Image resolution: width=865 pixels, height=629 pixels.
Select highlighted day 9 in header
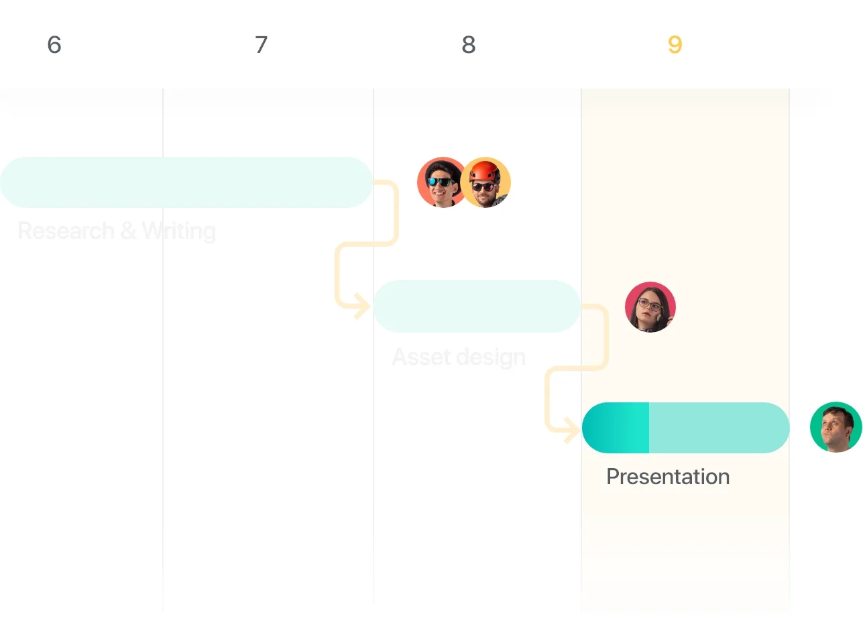tap(675, 45)
